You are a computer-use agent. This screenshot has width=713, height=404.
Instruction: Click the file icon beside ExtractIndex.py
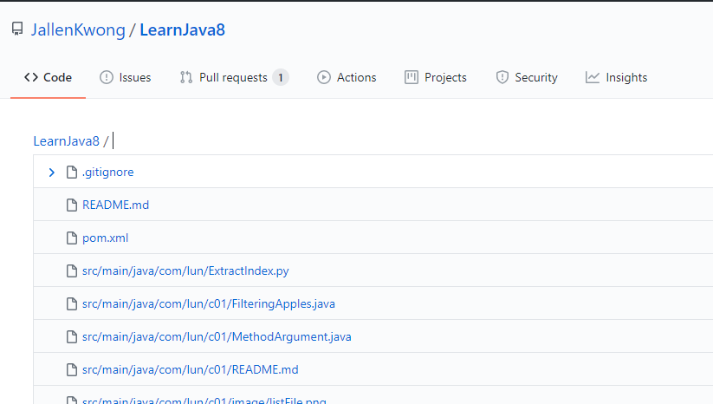72,270
